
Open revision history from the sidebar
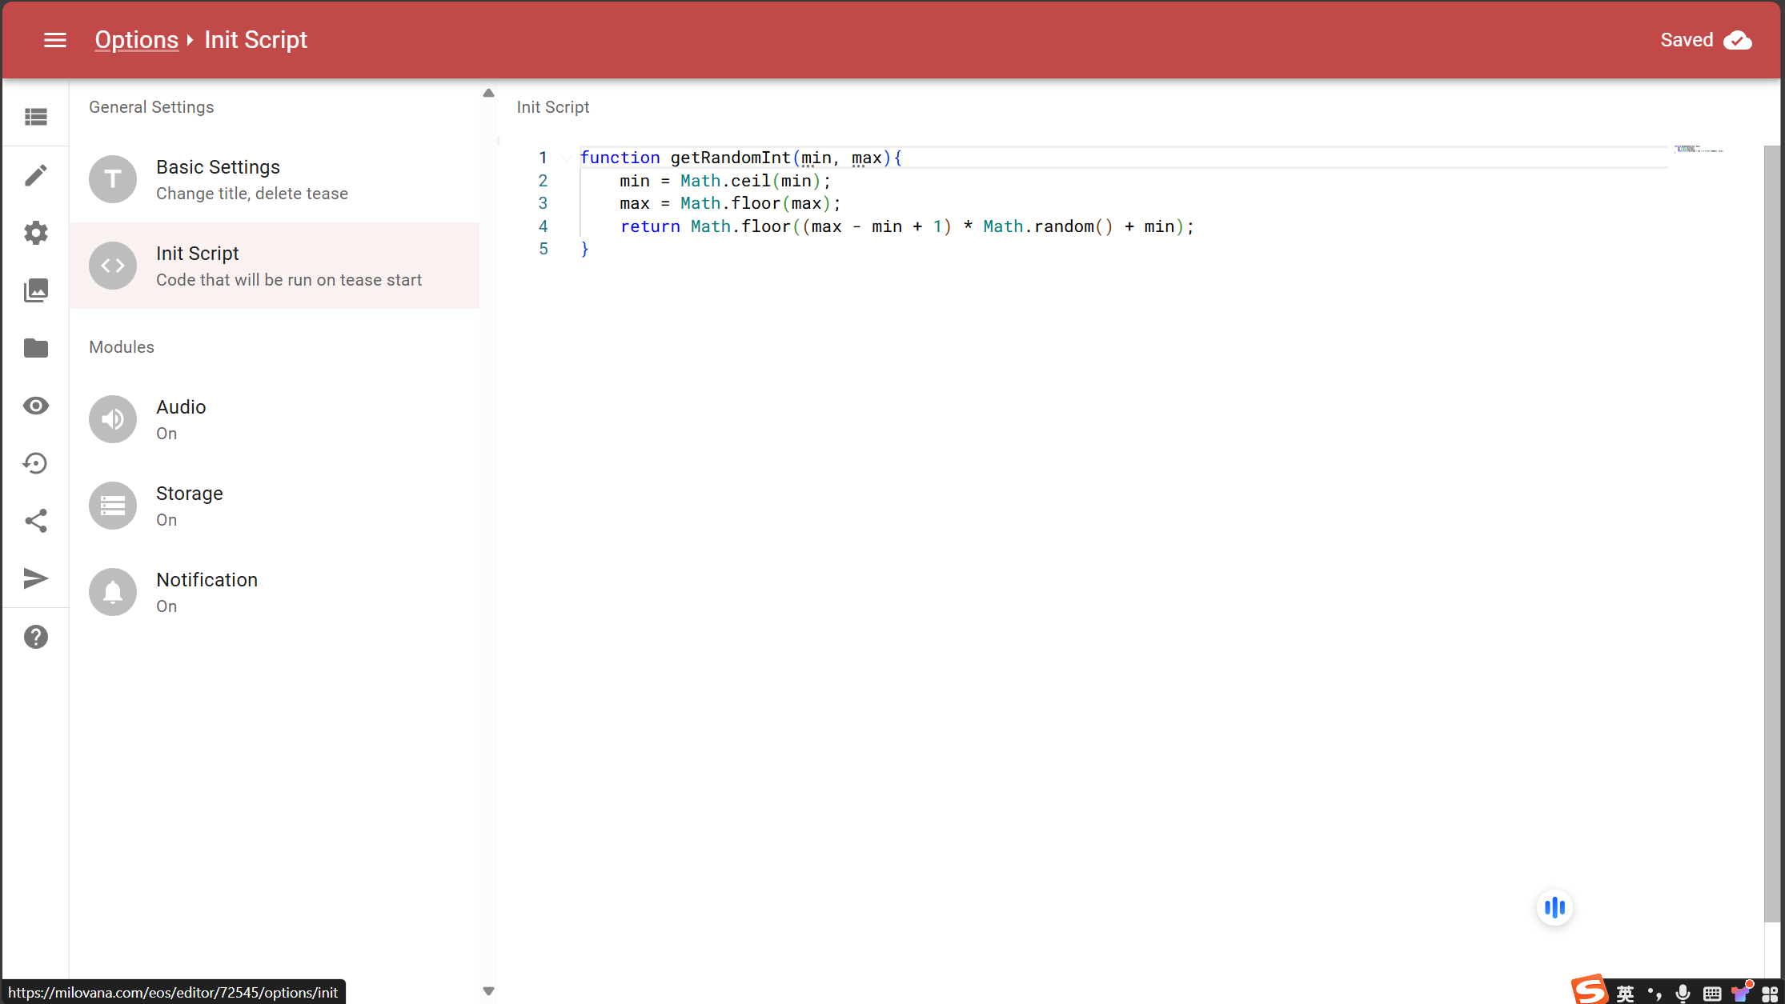(36, 462)
